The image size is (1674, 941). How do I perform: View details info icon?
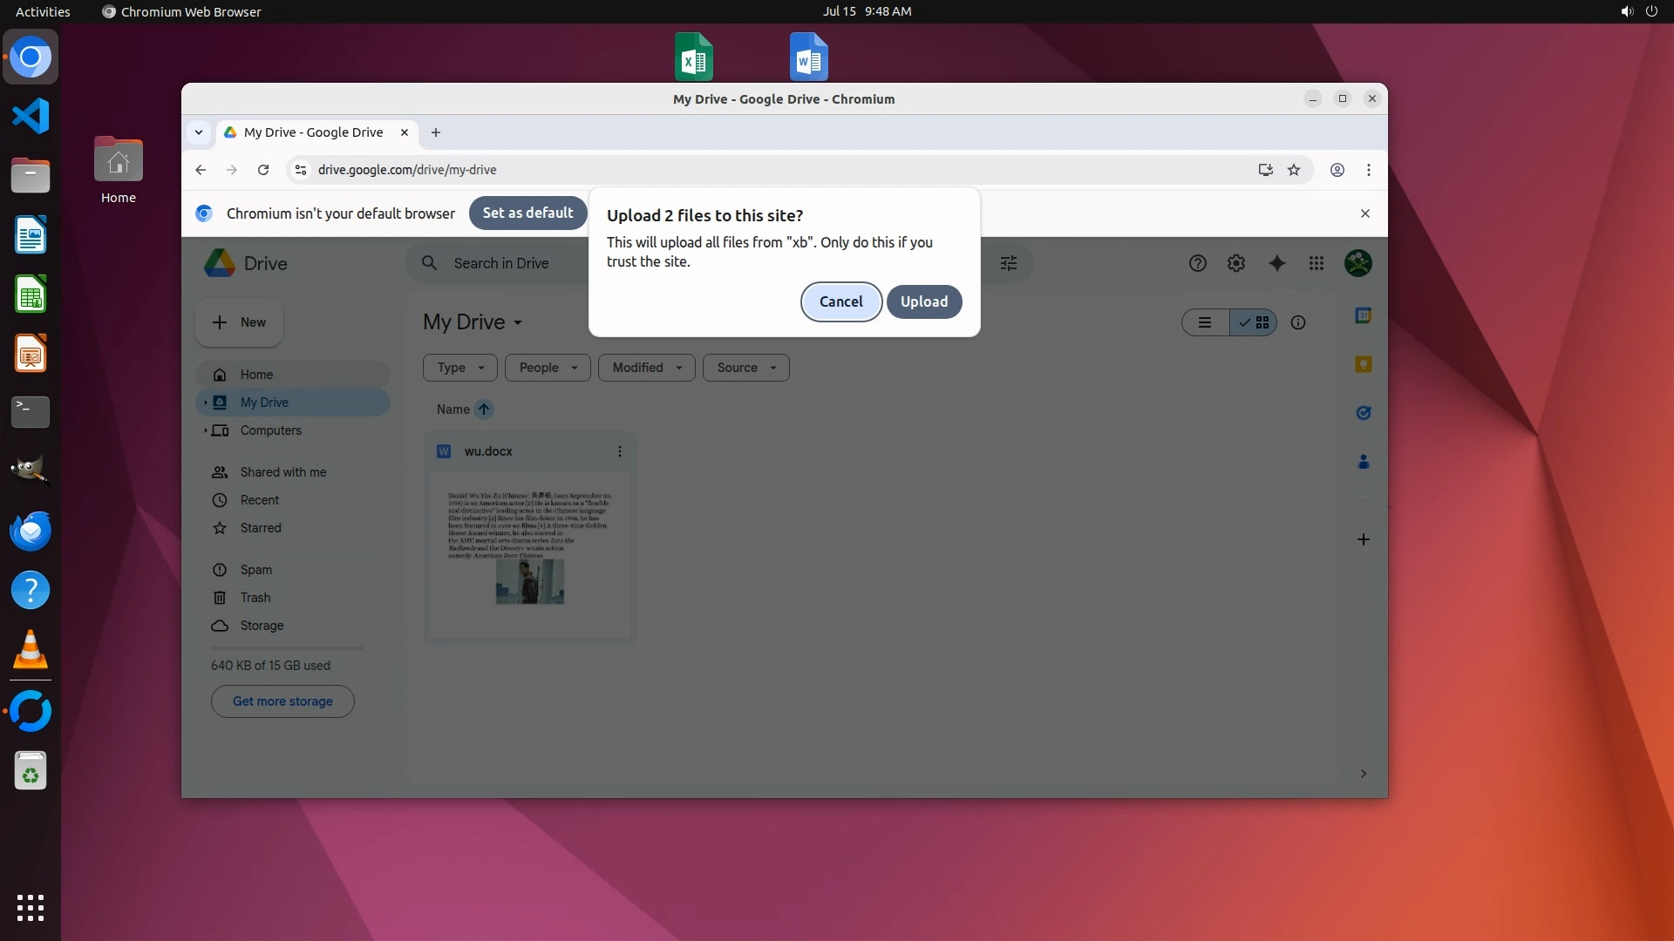click(x=1298, y=322)
